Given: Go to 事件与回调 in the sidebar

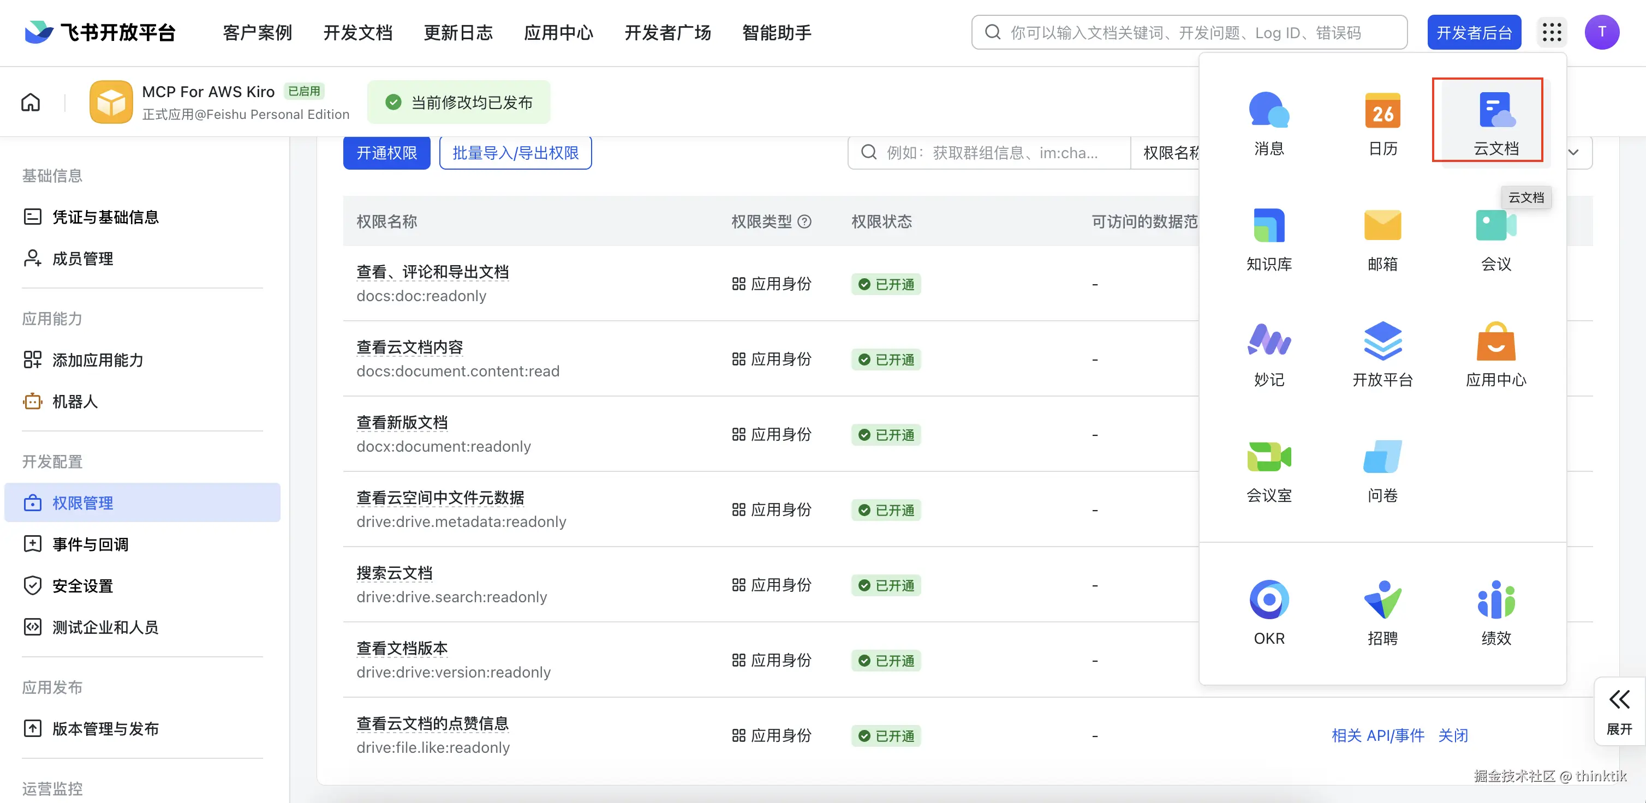Looking at the screenshot, I should pyautogui.click(x=90, y=544).
